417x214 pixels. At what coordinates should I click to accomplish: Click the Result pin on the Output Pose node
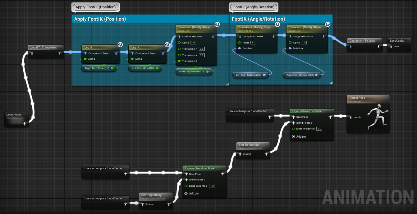pyautogui.click(x=351, y=117)
